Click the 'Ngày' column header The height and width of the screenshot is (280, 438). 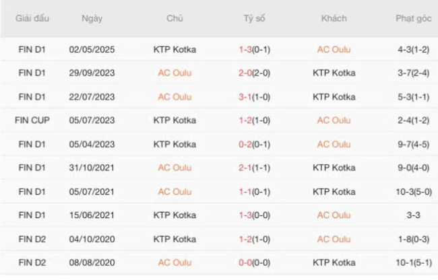coord(92,19)
